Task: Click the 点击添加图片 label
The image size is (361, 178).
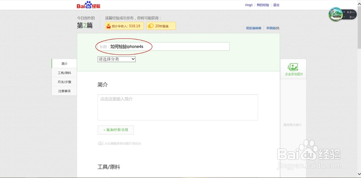Action: click(294, 74)
